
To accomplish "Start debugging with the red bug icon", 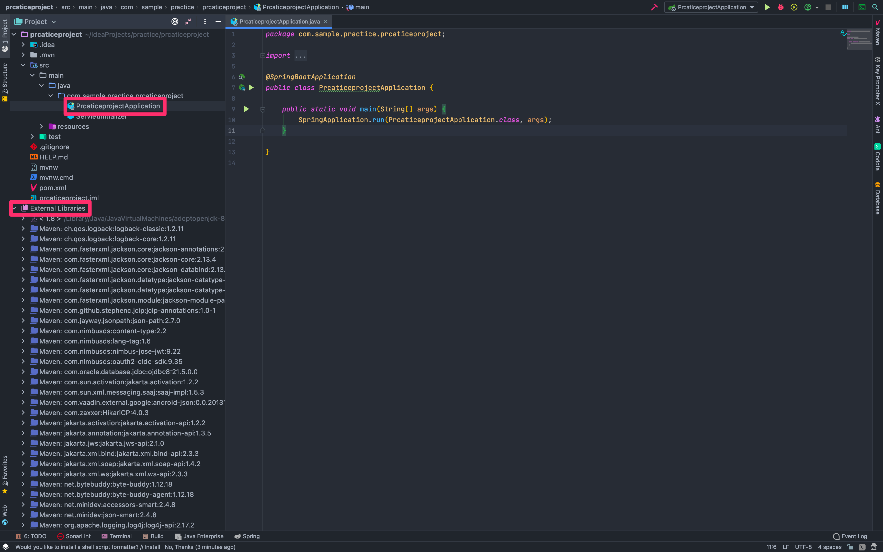I will (780, 7).
